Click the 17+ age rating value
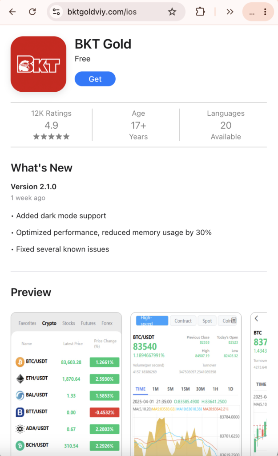This screenshot has width=278, height=456. [x=138, y=125]
